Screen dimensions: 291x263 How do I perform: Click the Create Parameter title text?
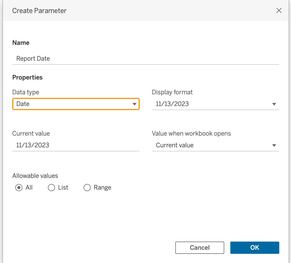click(39, 11)
